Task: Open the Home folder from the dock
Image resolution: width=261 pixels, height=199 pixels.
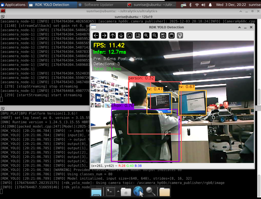Action: point(126,192)
